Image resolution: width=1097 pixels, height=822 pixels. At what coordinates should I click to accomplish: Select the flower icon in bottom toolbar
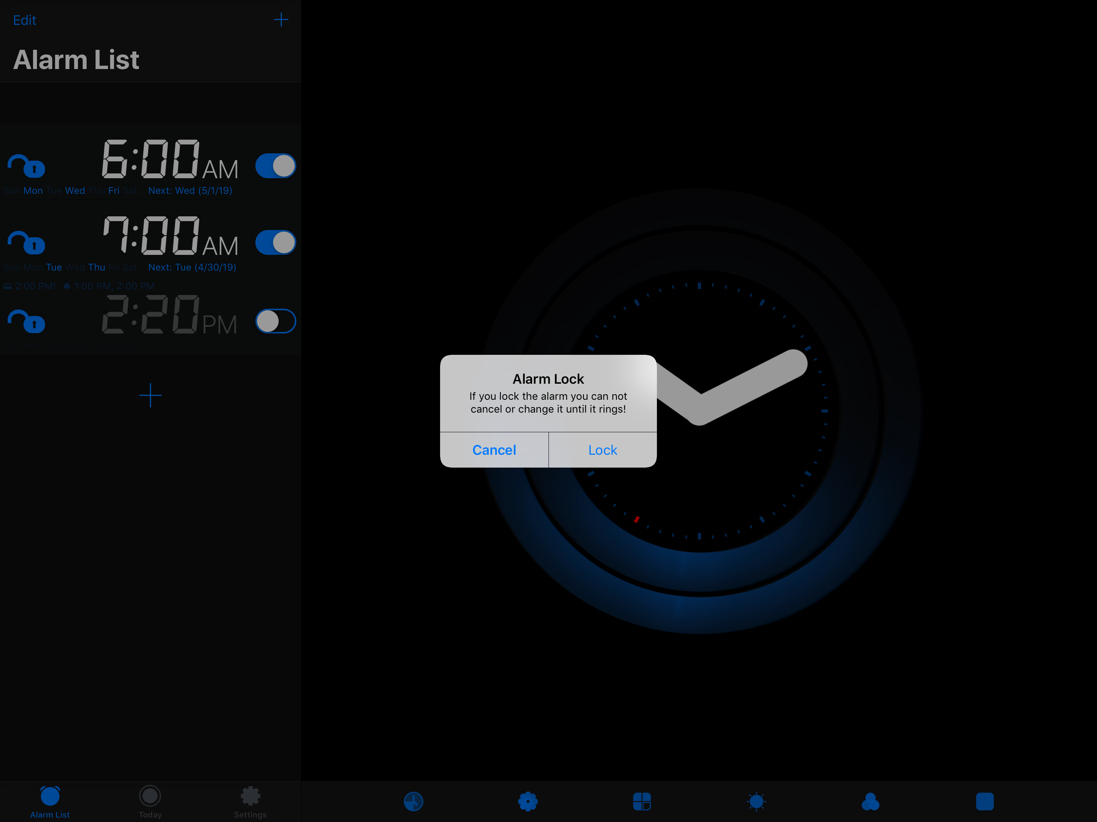(x=528, y=801)
